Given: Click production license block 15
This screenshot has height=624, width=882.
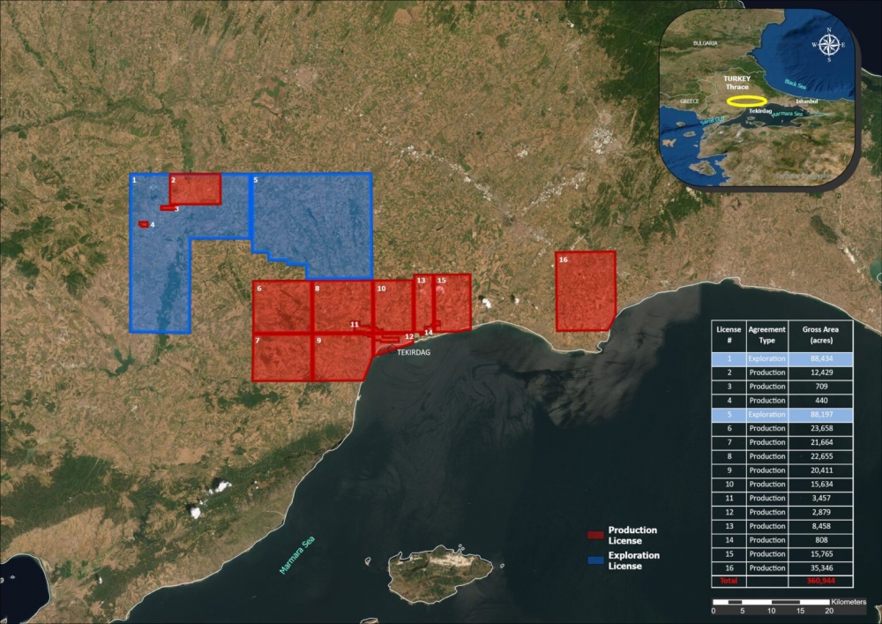Looking at the screenshot, I should pyautogui.click(x=453, y=303).
